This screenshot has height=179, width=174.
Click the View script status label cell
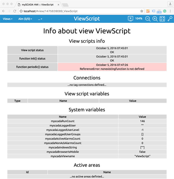(32, 50)
